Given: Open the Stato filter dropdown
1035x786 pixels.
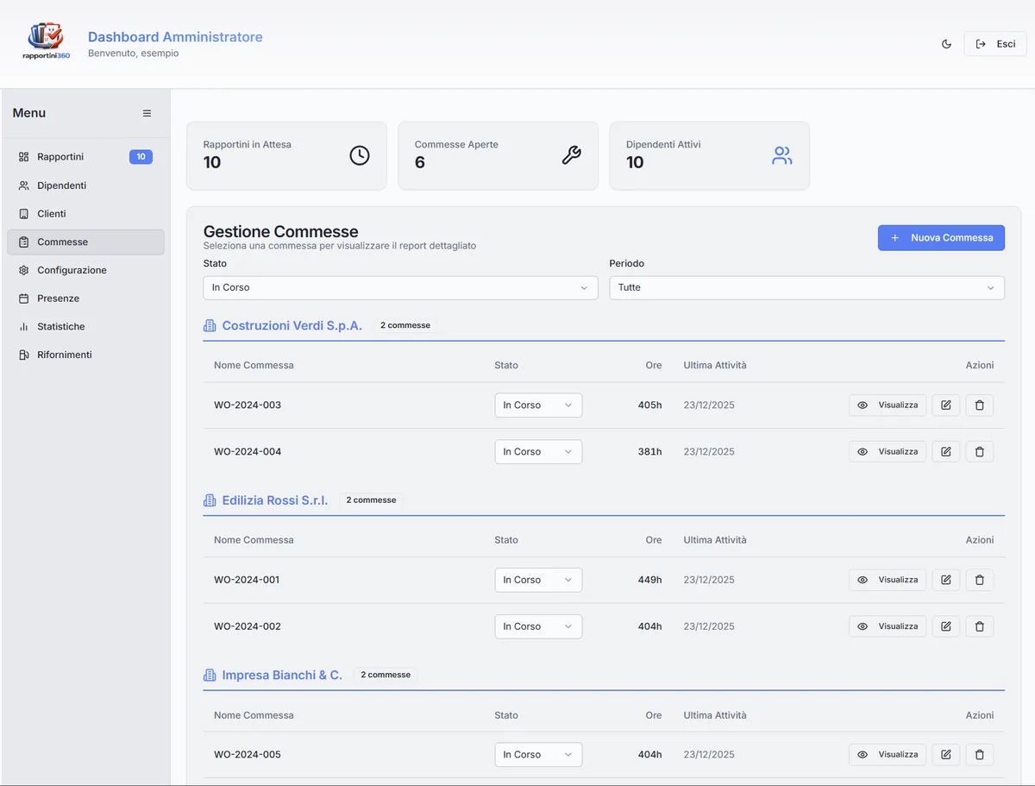Looking at the screenshot, I should [400, 287].
